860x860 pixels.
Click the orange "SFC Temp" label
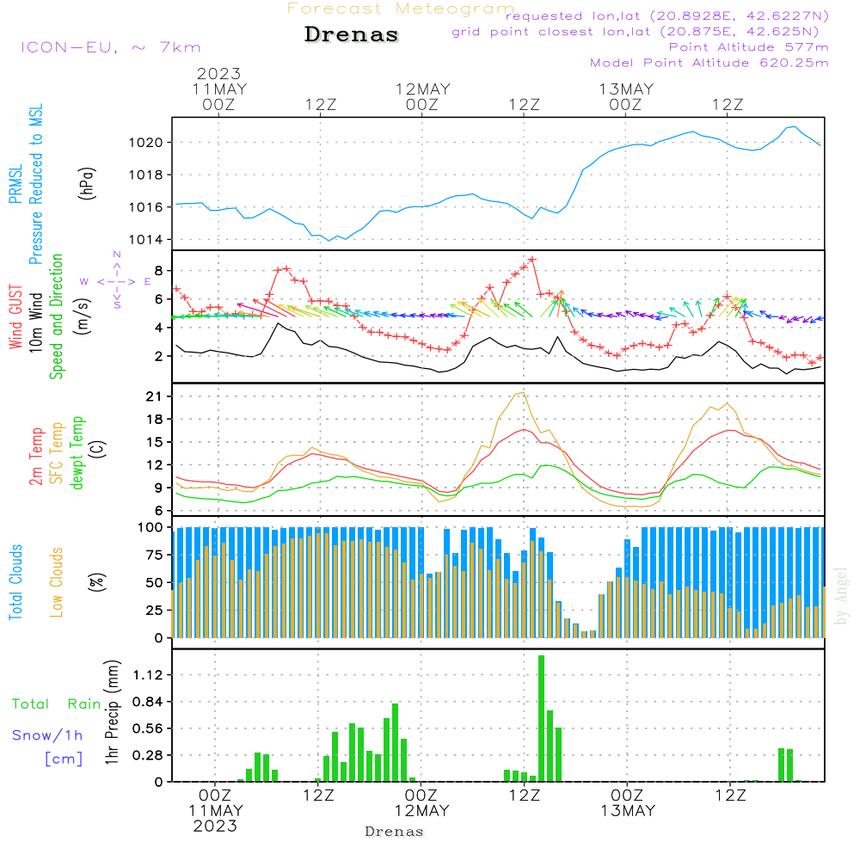coord(57,453)
